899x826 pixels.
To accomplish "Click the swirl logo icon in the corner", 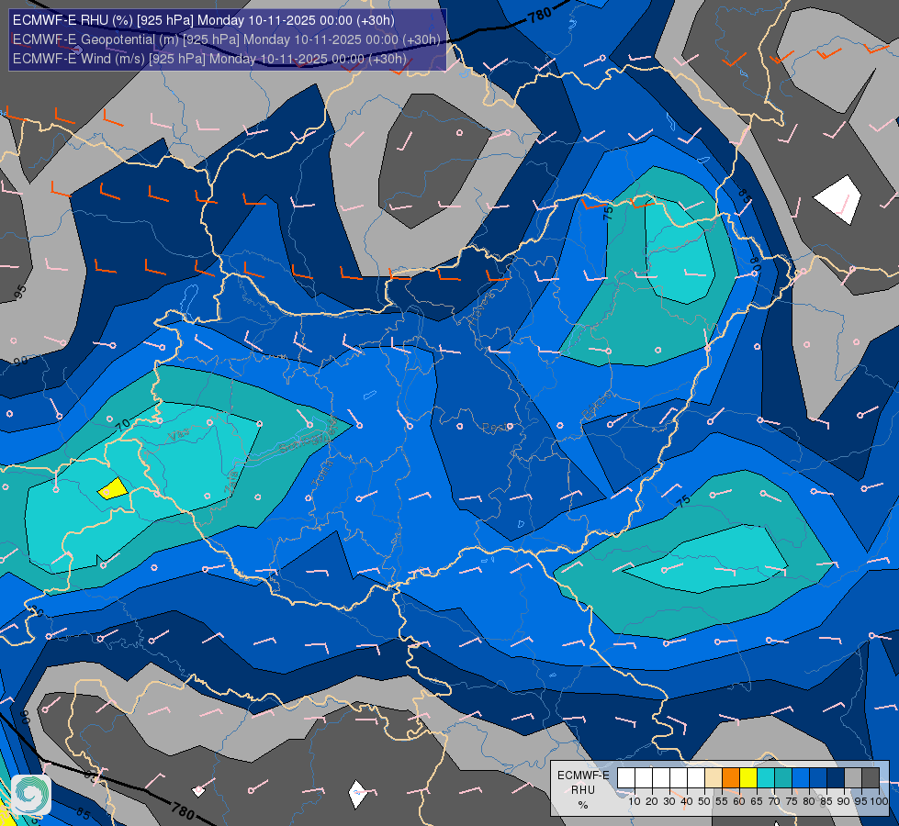I will click(x=31, y=795).
